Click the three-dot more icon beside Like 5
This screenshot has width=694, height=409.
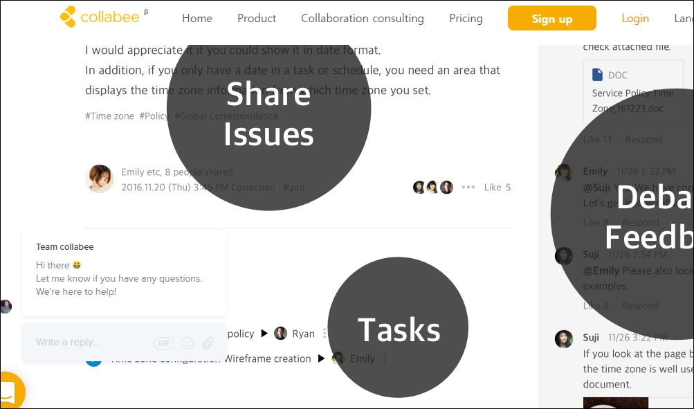tap(468, 188)
